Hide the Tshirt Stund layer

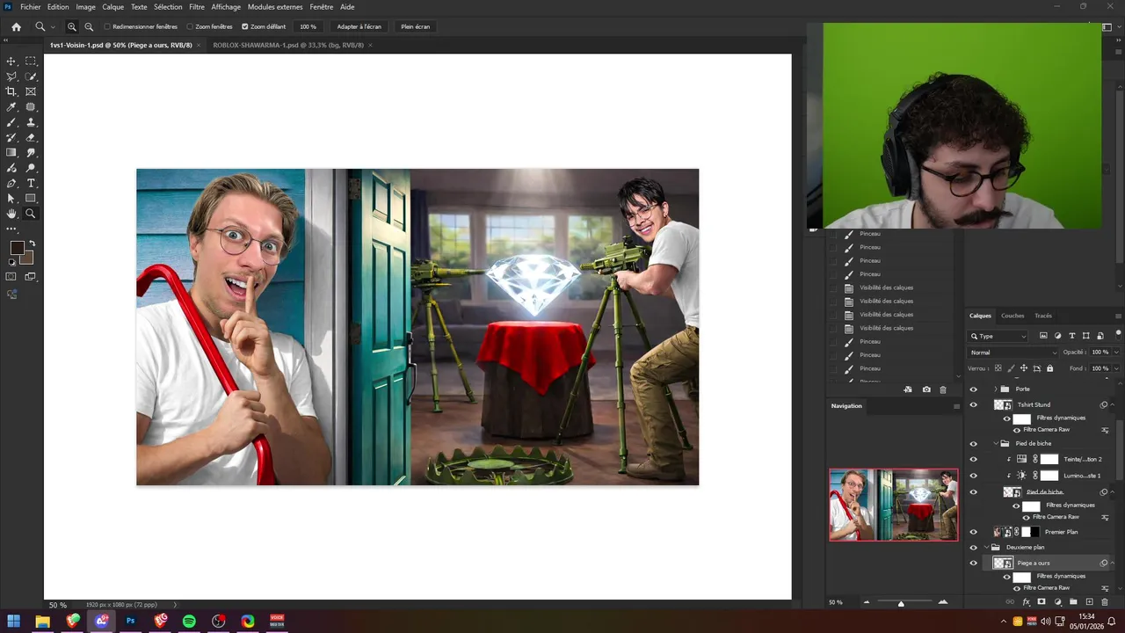click(x=973, y=405)
